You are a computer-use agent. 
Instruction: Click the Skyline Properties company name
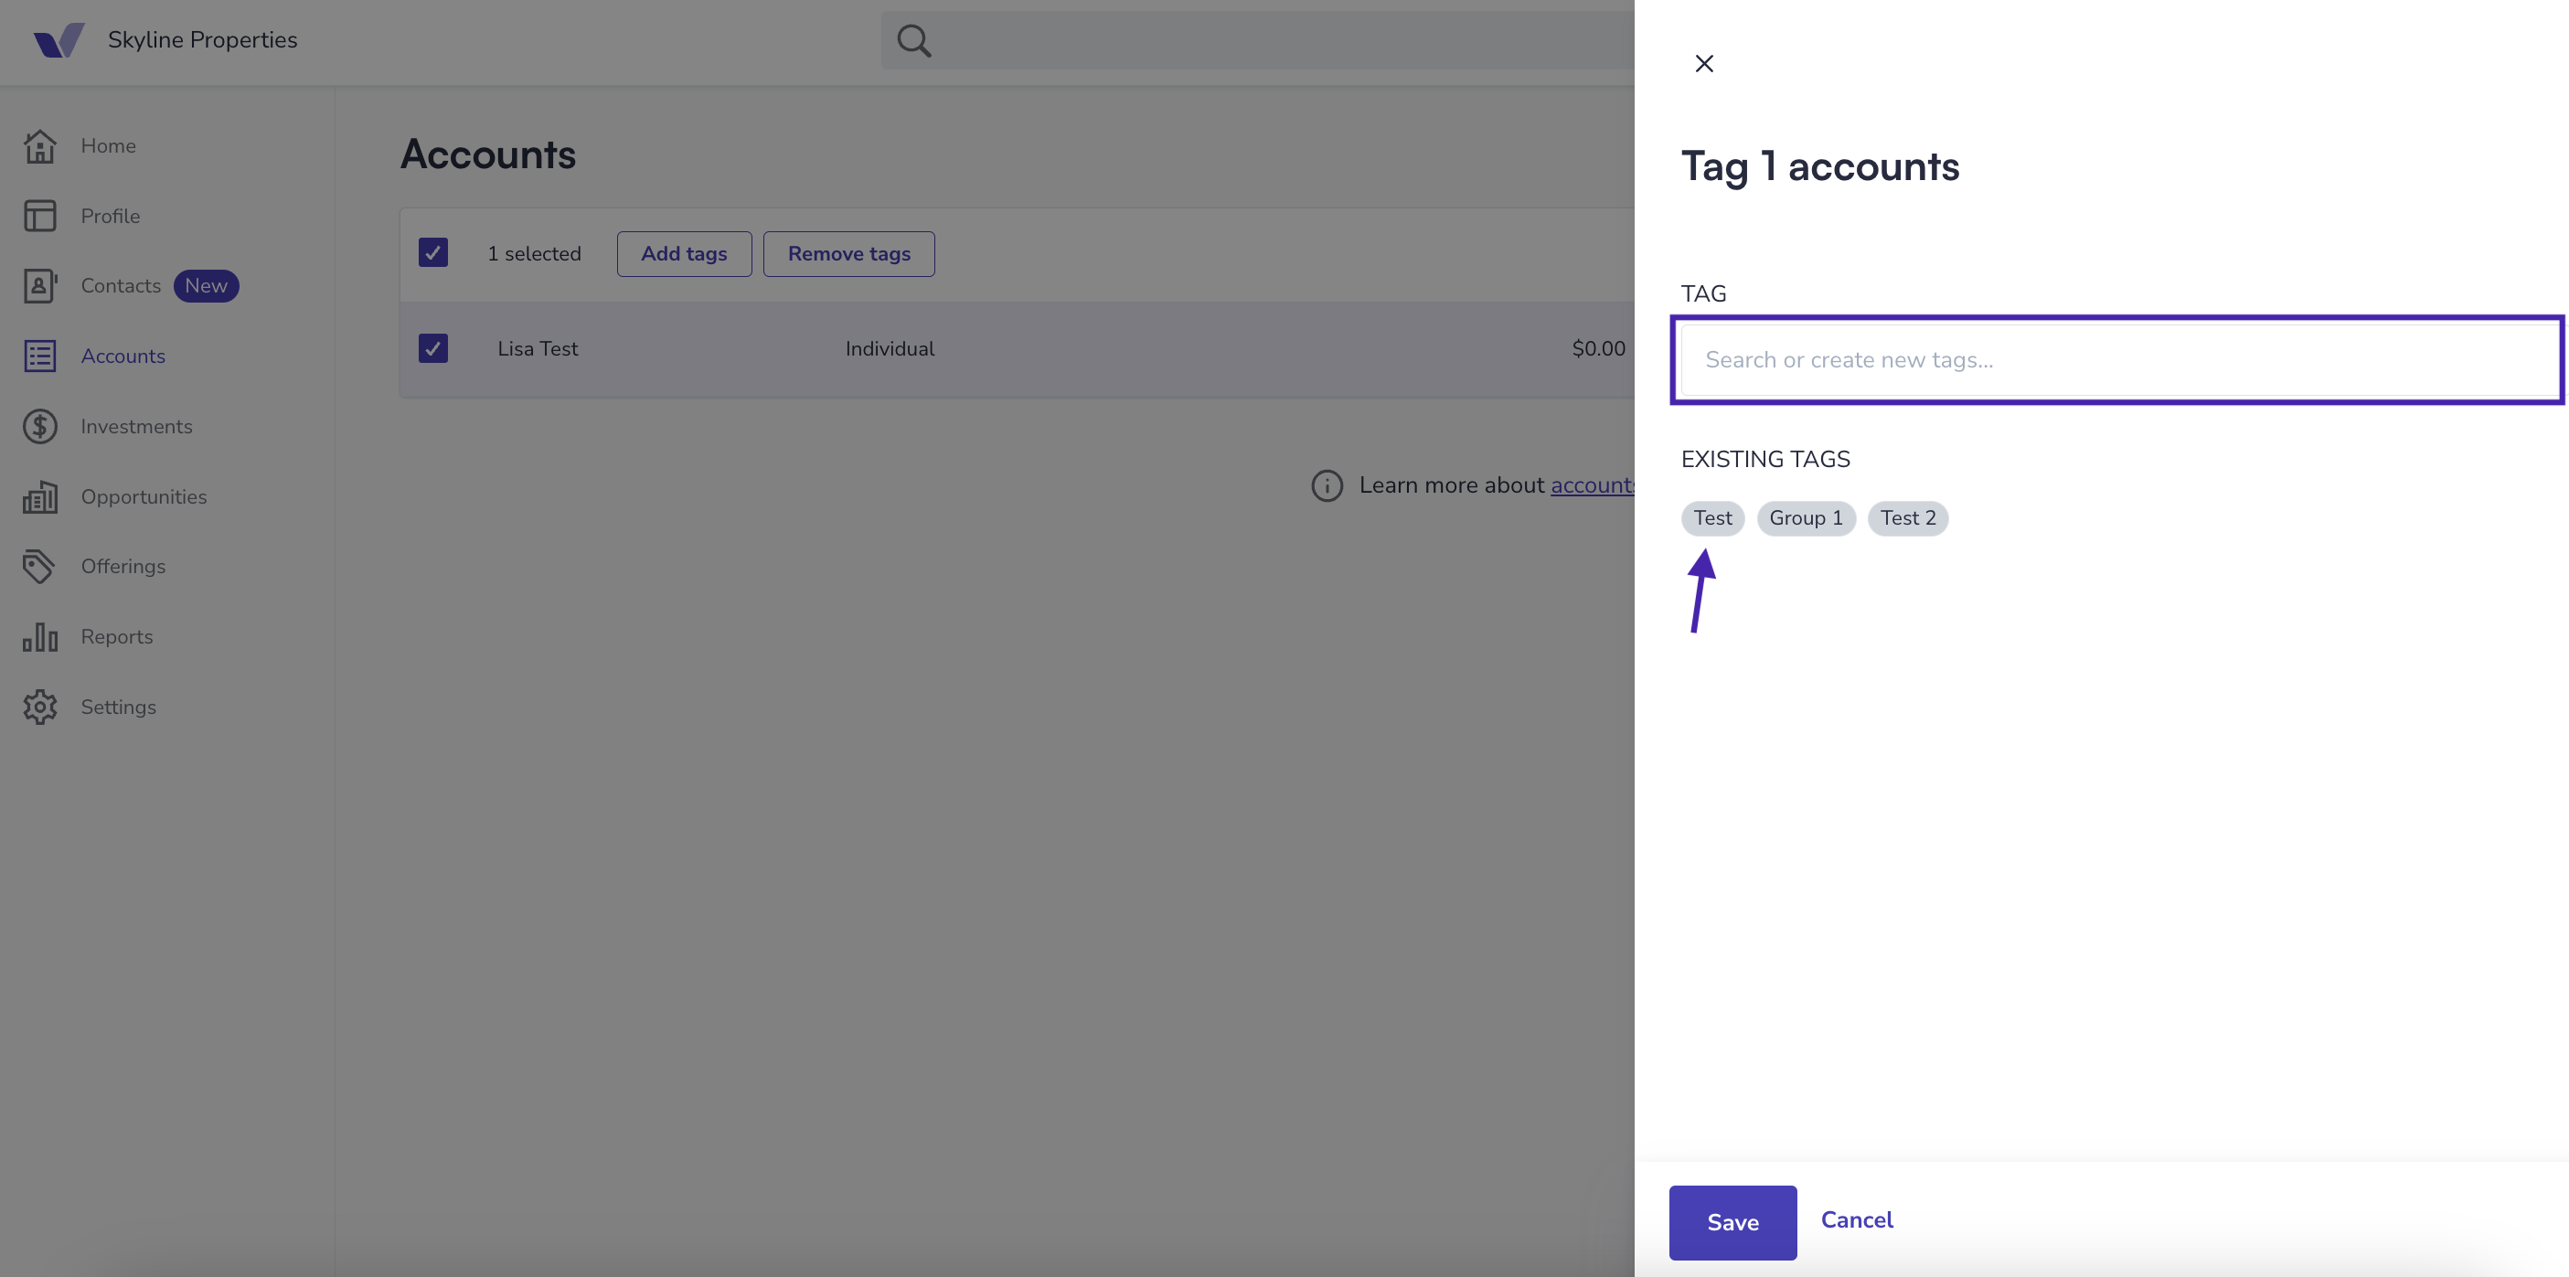tap(202, 40)
